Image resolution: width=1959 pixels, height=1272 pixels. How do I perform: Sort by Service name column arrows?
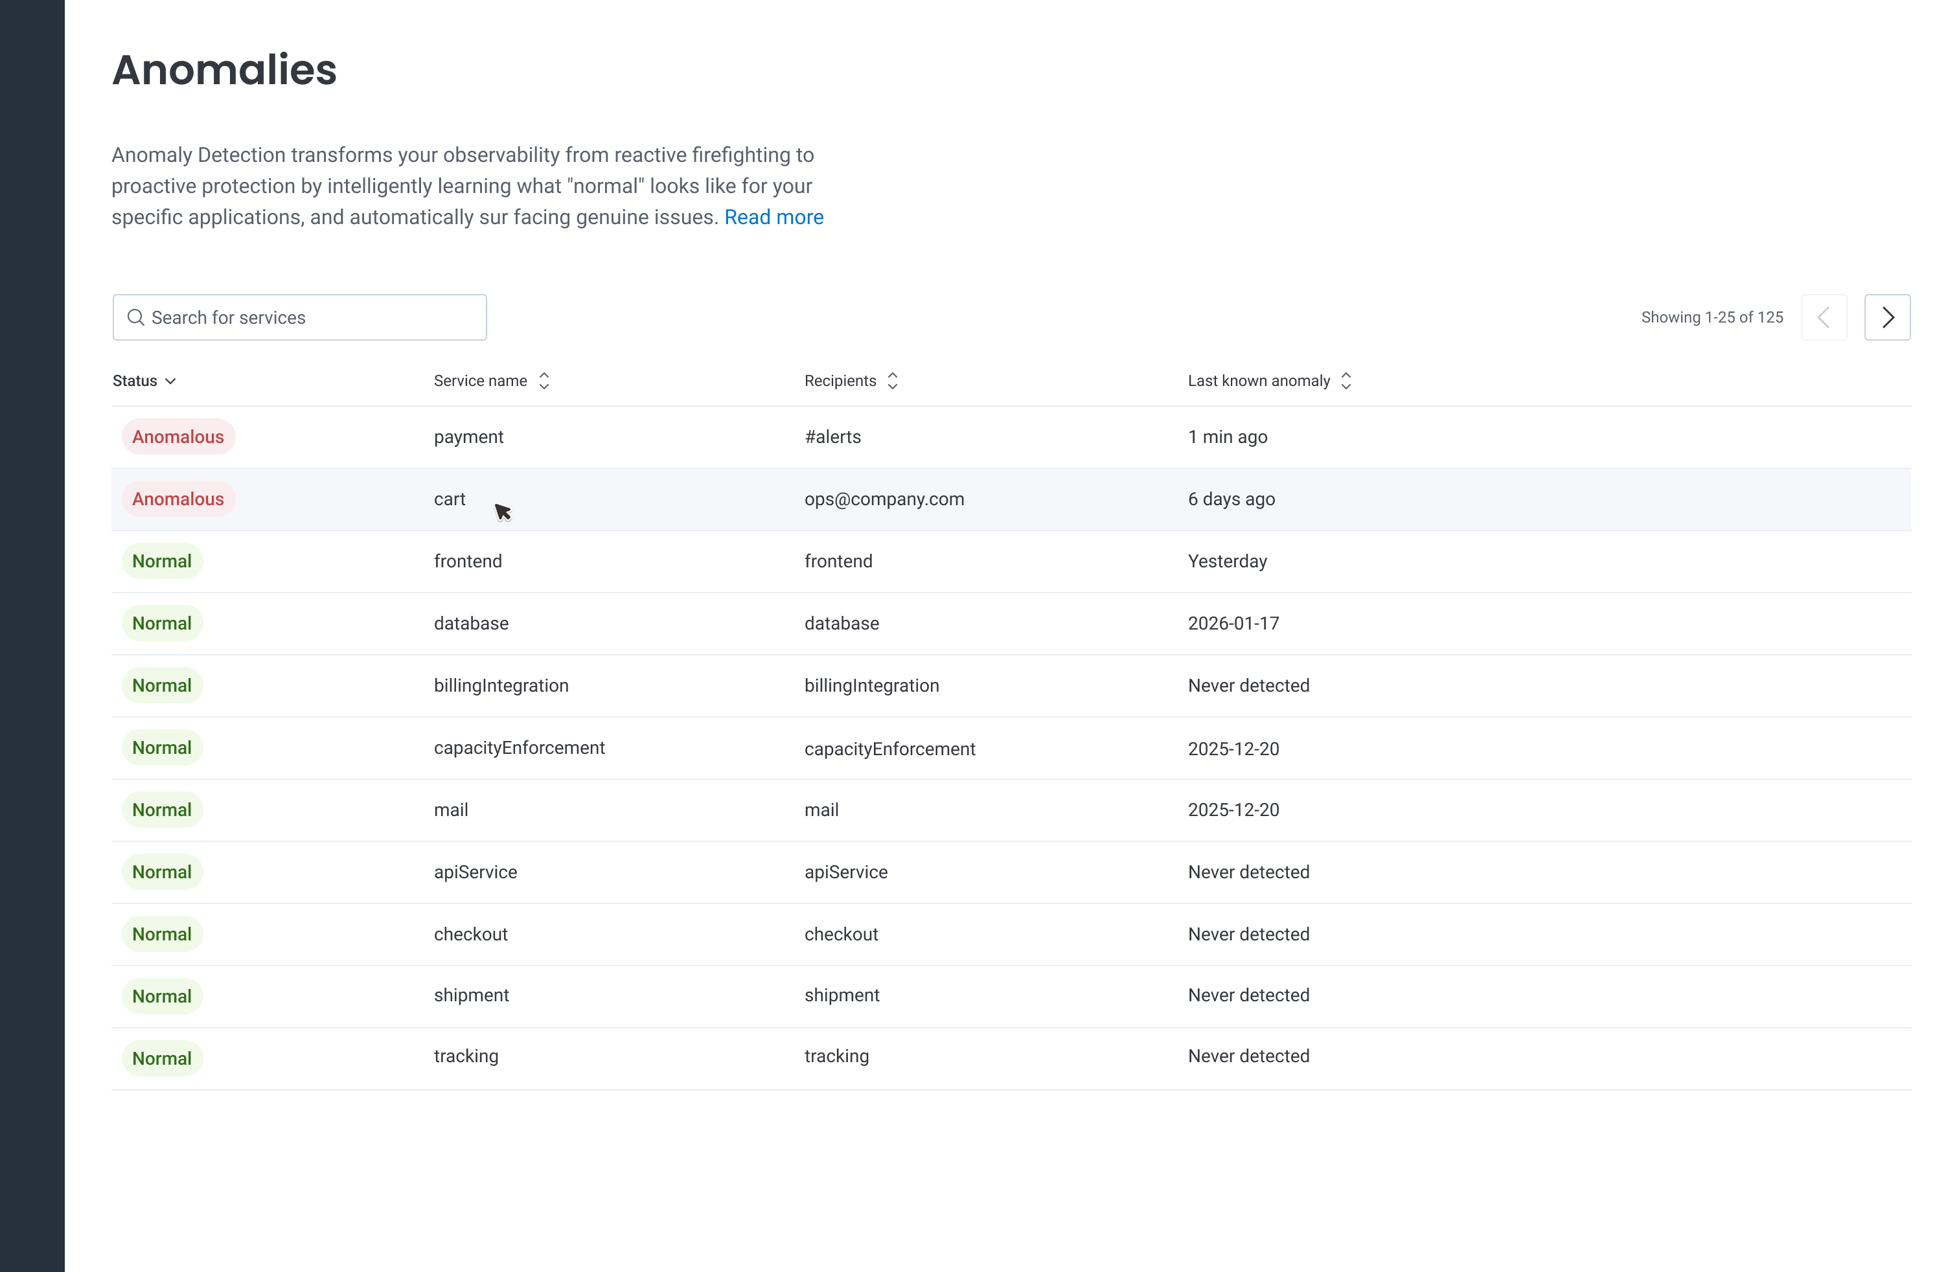coord(544,381)
